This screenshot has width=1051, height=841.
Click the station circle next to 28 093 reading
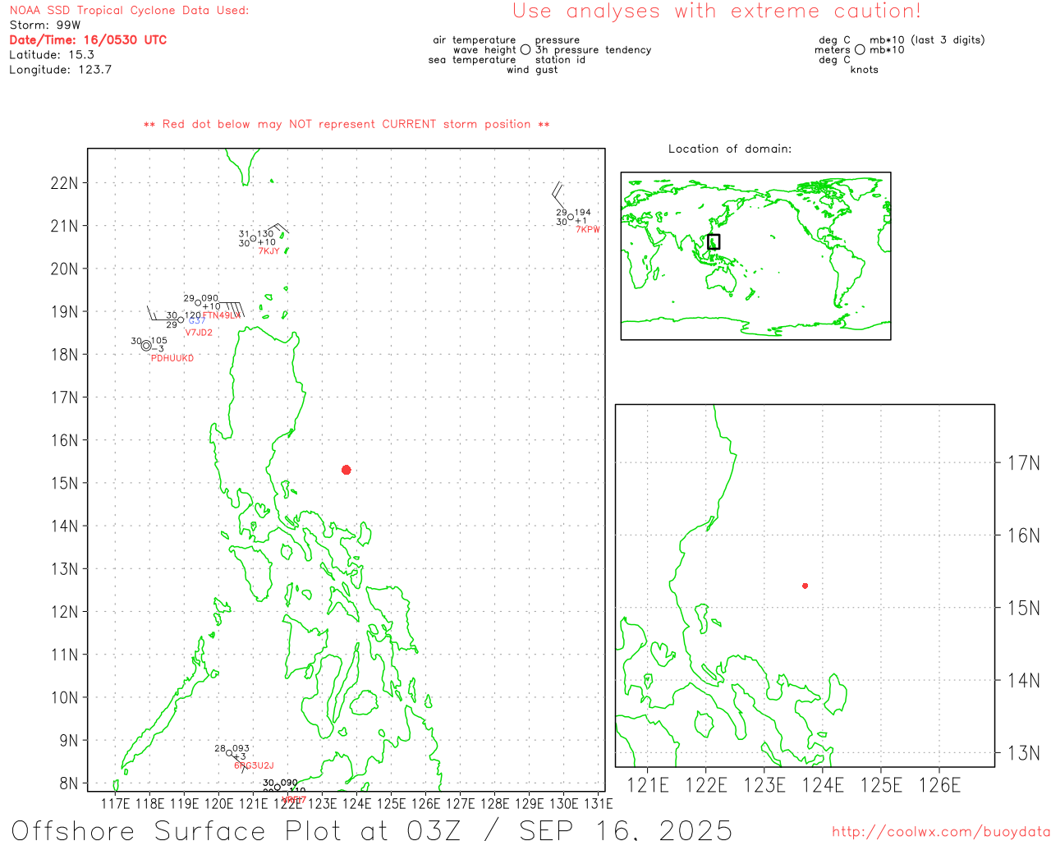[229, 753]
